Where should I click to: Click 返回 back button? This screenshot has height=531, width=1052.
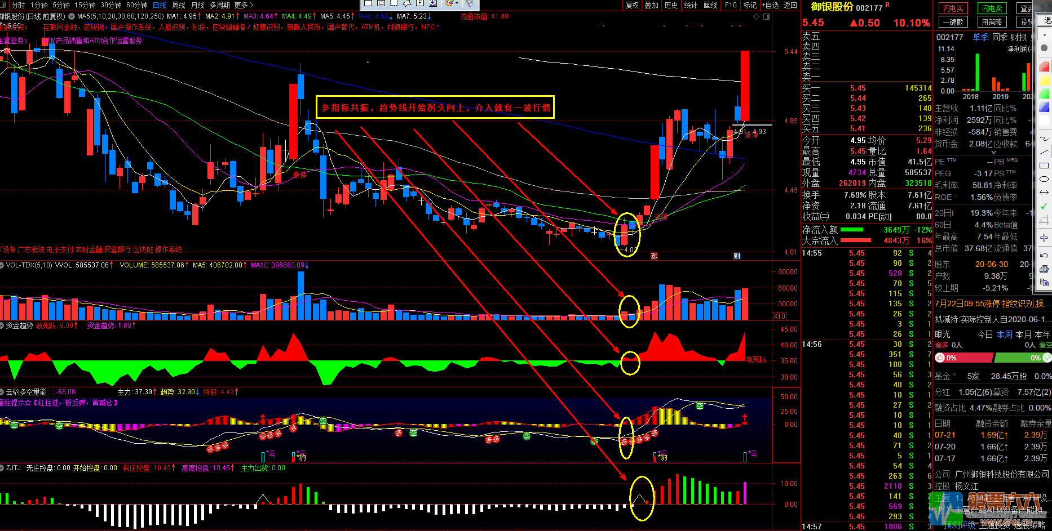coord(790,5)
